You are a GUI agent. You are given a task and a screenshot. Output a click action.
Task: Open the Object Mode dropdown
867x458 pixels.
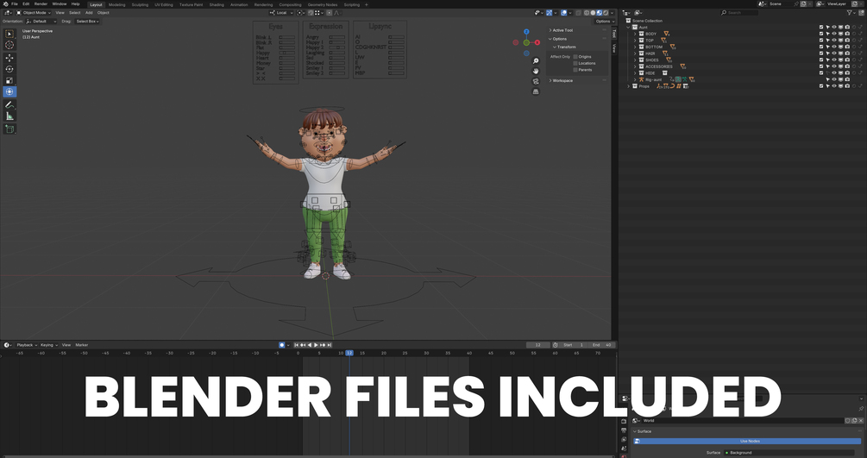click(34, 13)
